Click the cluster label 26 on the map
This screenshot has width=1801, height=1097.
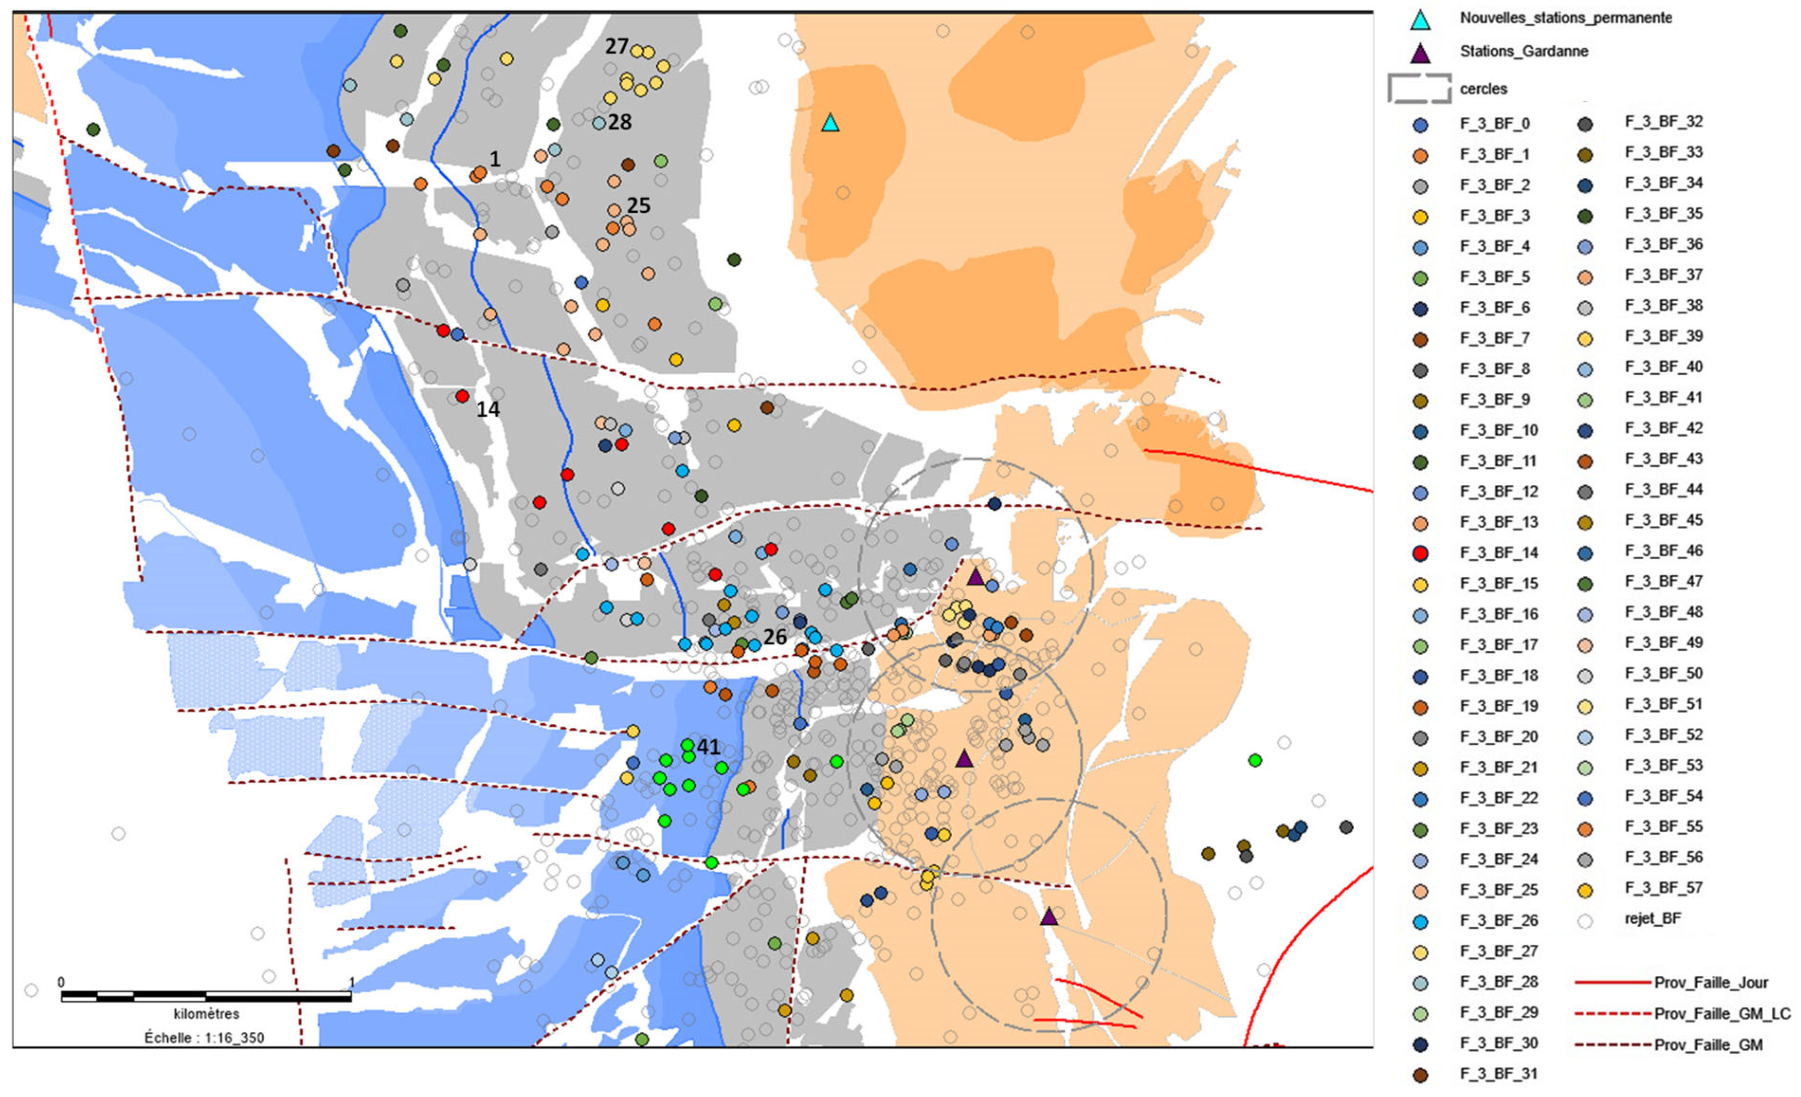(x=775, y=637)
